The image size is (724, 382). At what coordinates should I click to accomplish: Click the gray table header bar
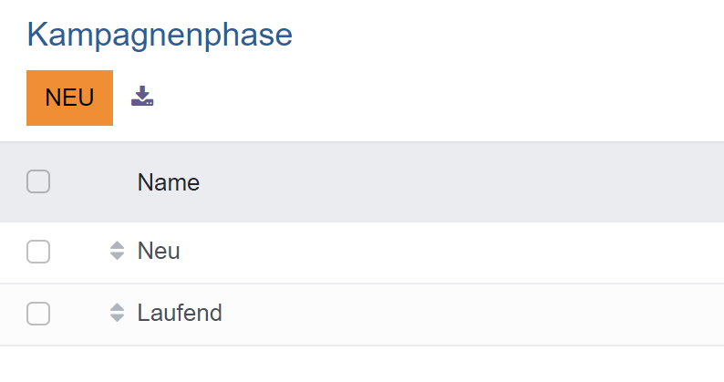click(x=456, y=182)
